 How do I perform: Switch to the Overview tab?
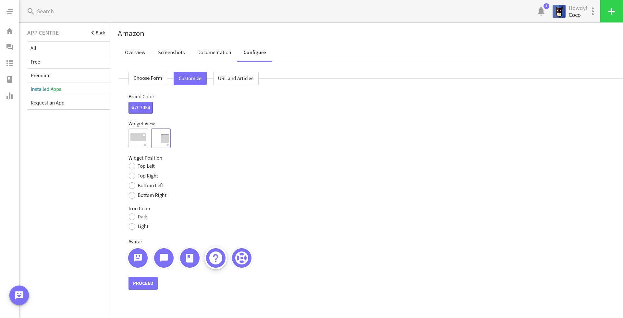click(x=135, y=53)
